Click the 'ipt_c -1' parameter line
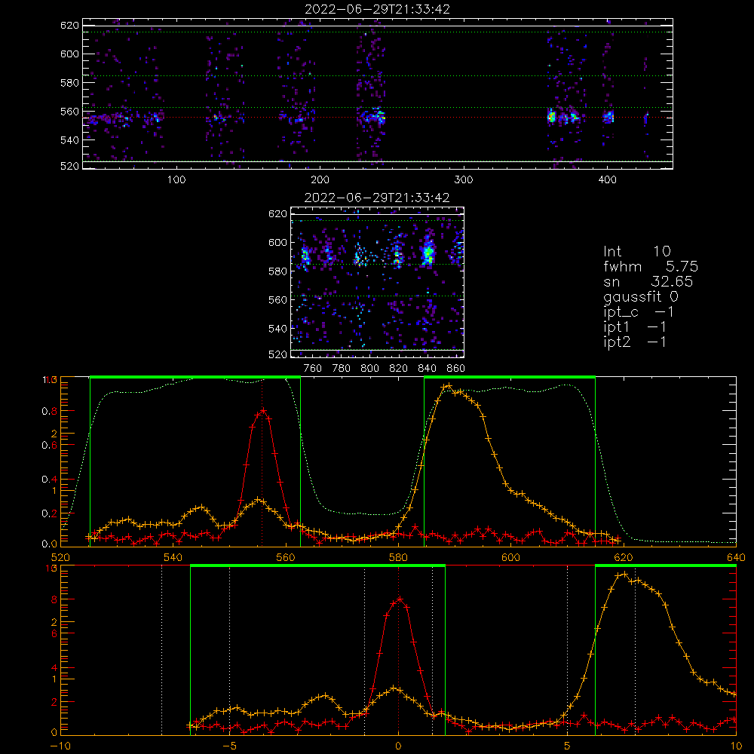Viewport: 754px width, 754px height. point(639,312)
